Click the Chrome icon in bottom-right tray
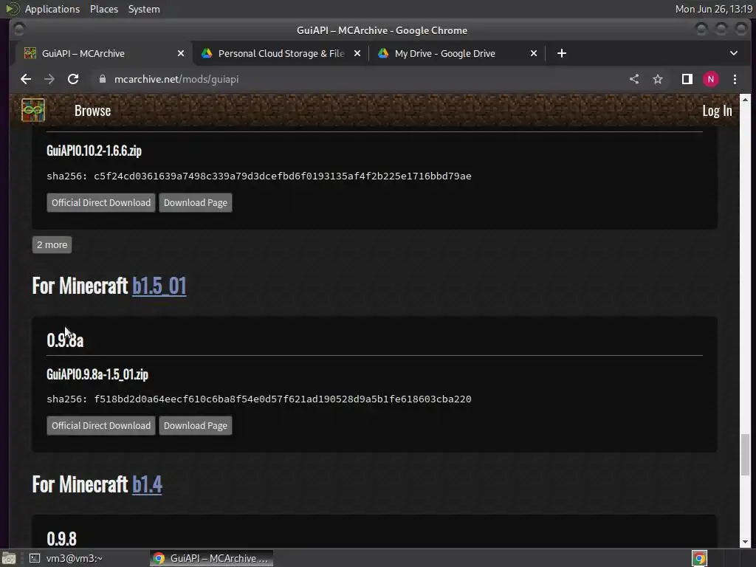The height and width of the screenshot is (567, 756). (x=699, y=558)
